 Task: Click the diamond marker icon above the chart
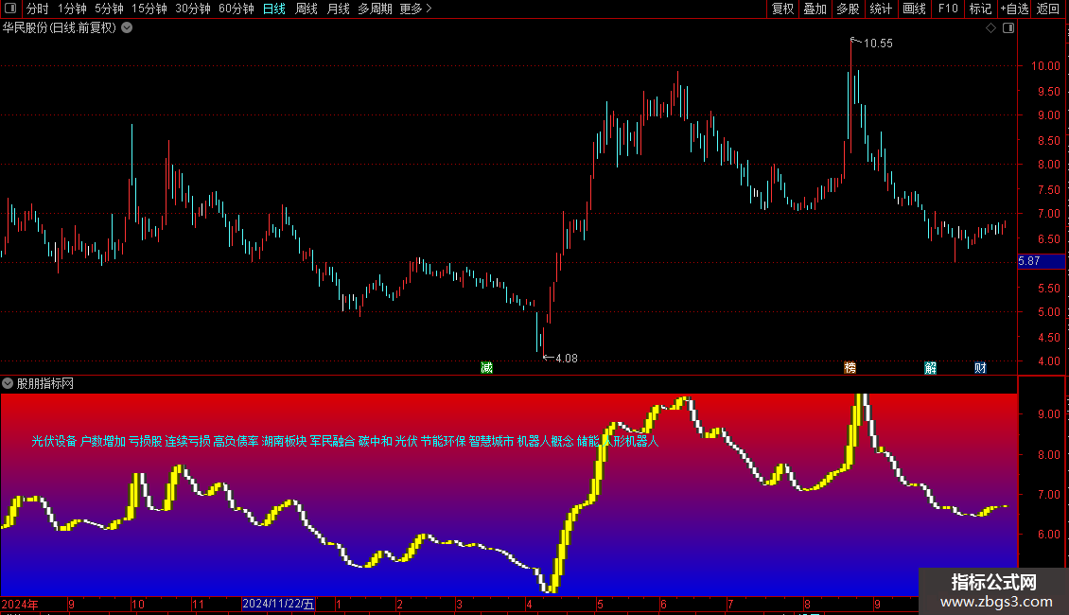(x=990, y=28)
